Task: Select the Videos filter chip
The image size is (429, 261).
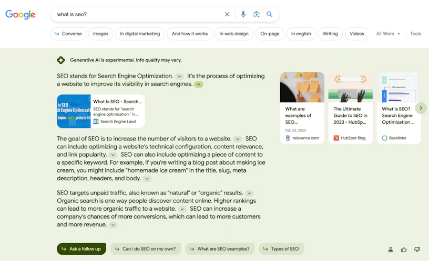Action: click(356, 34)
